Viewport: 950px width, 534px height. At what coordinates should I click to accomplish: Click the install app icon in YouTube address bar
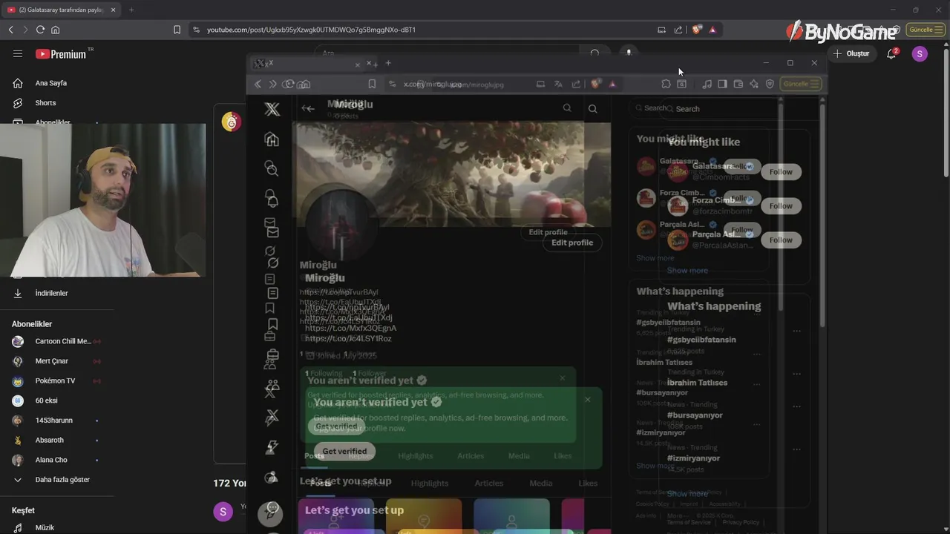point(661,30)
